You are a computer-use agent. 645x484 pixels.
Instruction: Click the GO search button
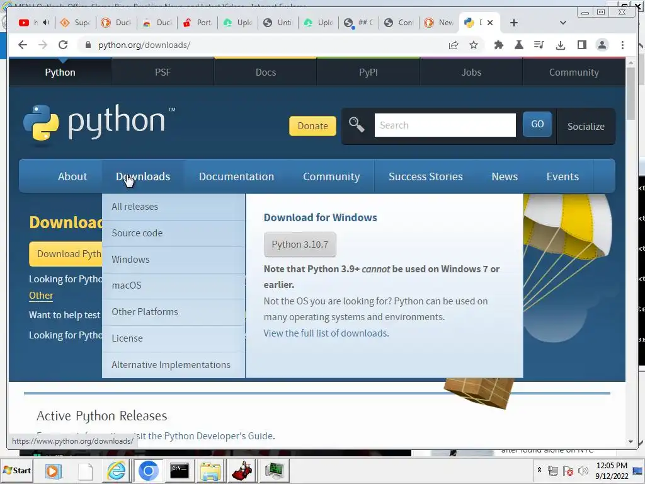point(537,124)
